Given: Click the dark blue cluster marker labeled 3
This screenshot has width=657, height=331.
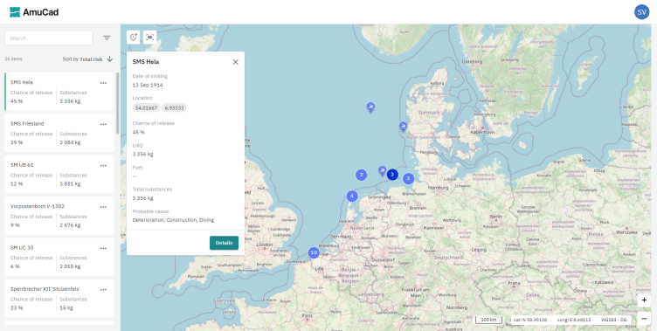Looking at the screenshot, I should [x=392, y=175].
